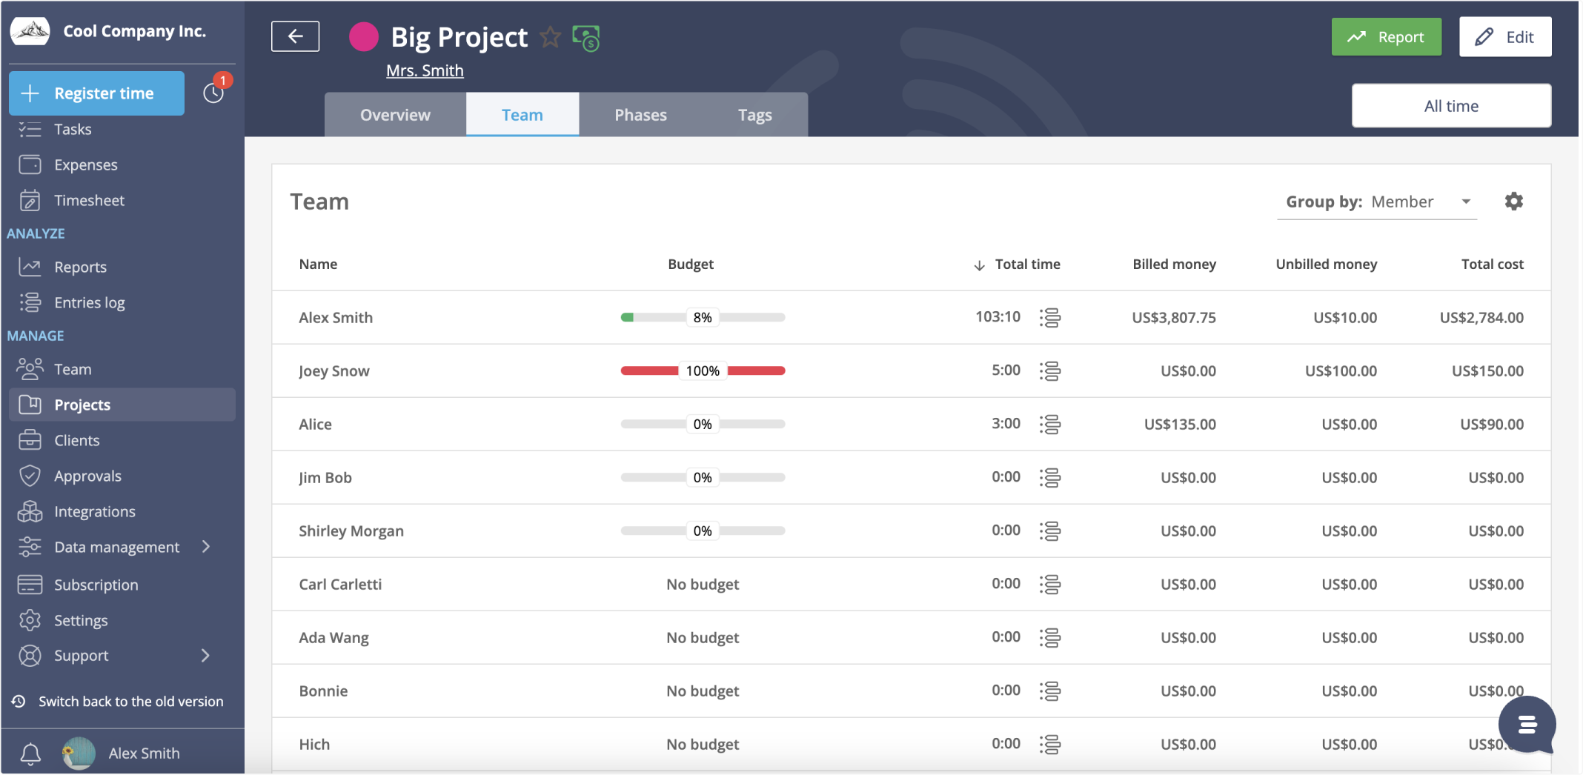This screenshot has width=1583, height=775.
Task: Open the Timesheet calendar icon
Action: click(30, 200)
